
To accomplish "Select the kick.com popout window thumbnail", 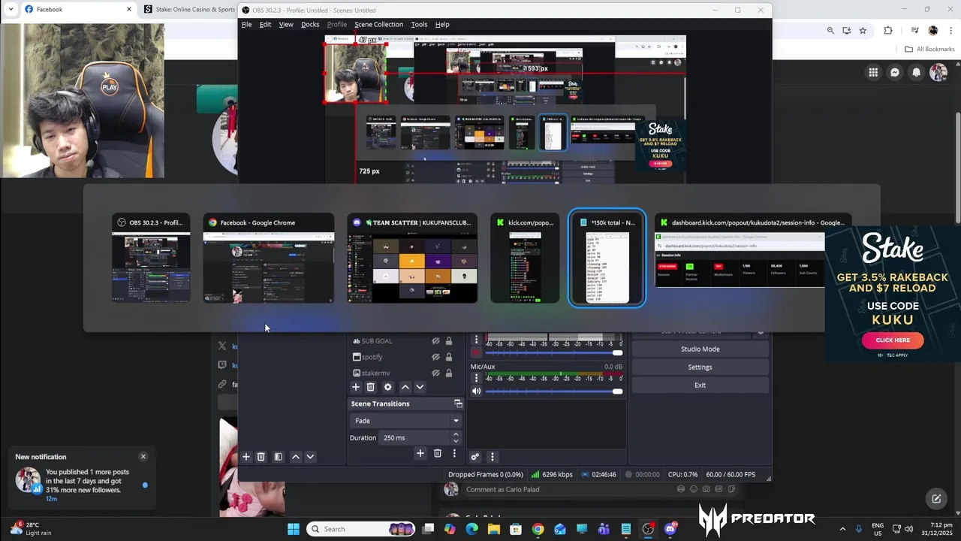I will point(525,258).
